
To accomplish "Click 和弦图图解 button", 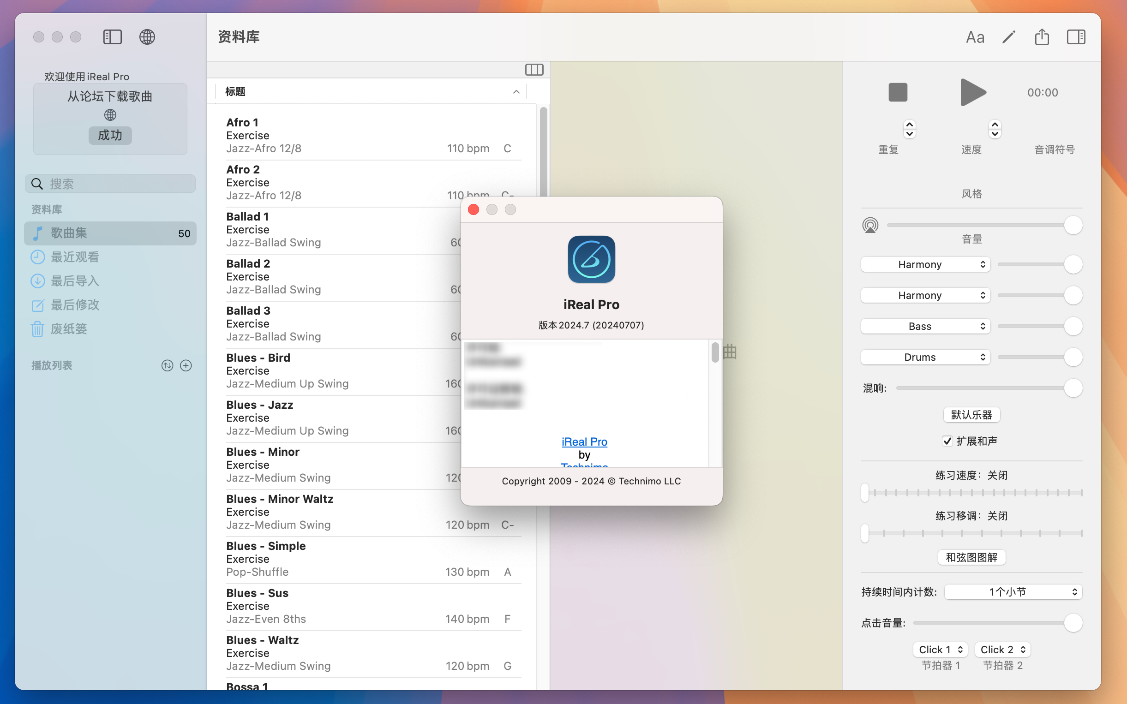I will [x=971, y=556].
